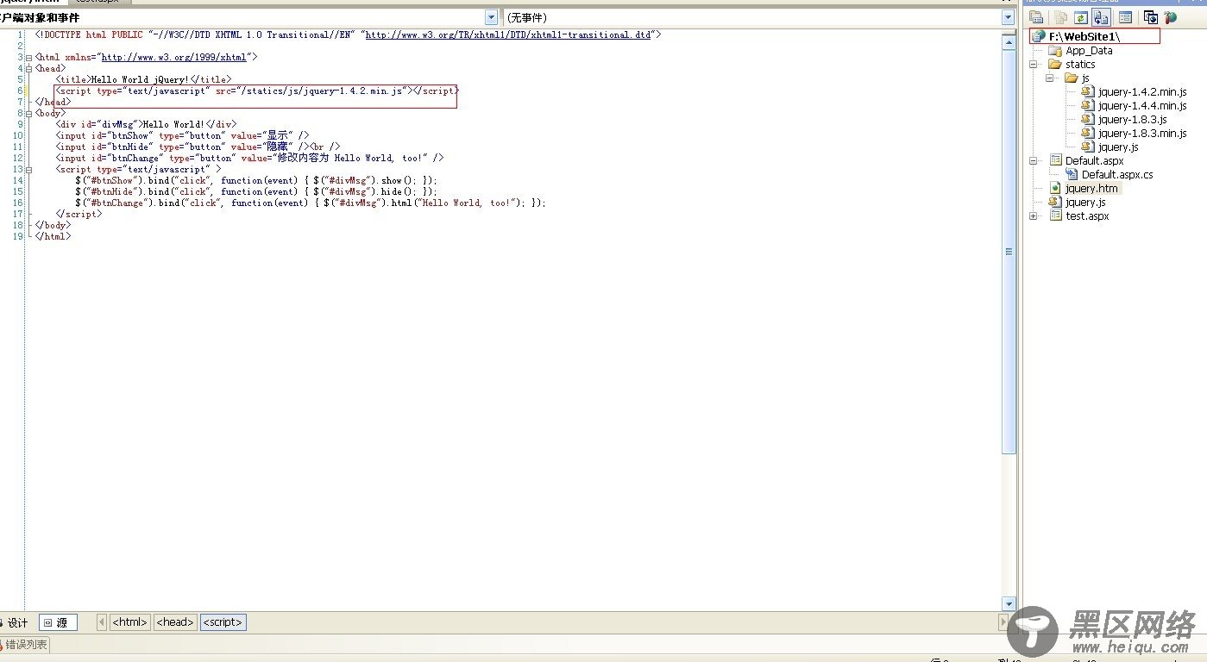This screenshot has height=662, width=1207.
Task: Click the script src jquery-1.4.2.min.js line
Action: point(257,91)
